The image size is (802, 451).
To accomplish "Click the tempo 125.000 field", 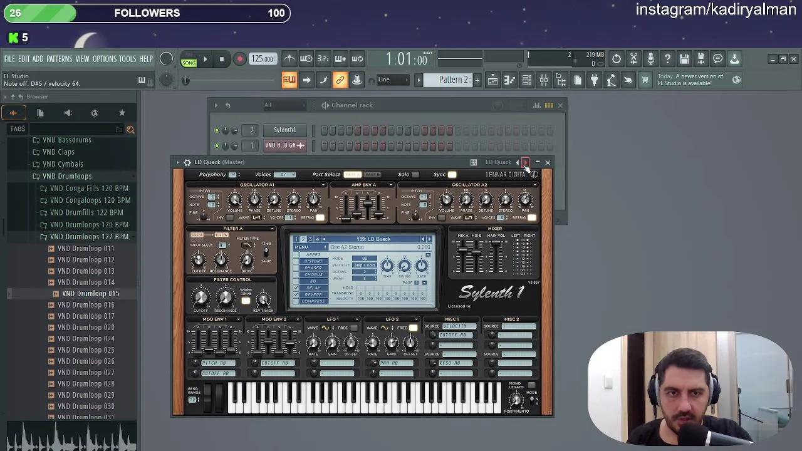I will 263,59.
